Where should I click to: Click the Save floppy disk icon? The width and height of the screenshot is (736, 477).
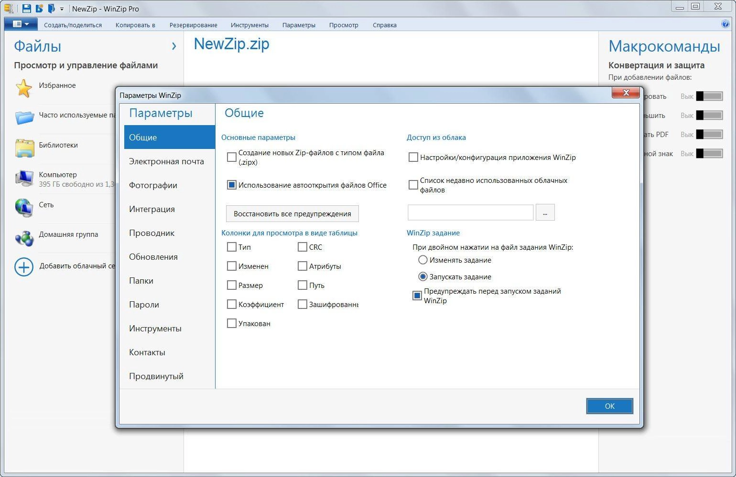pos(27,8)
